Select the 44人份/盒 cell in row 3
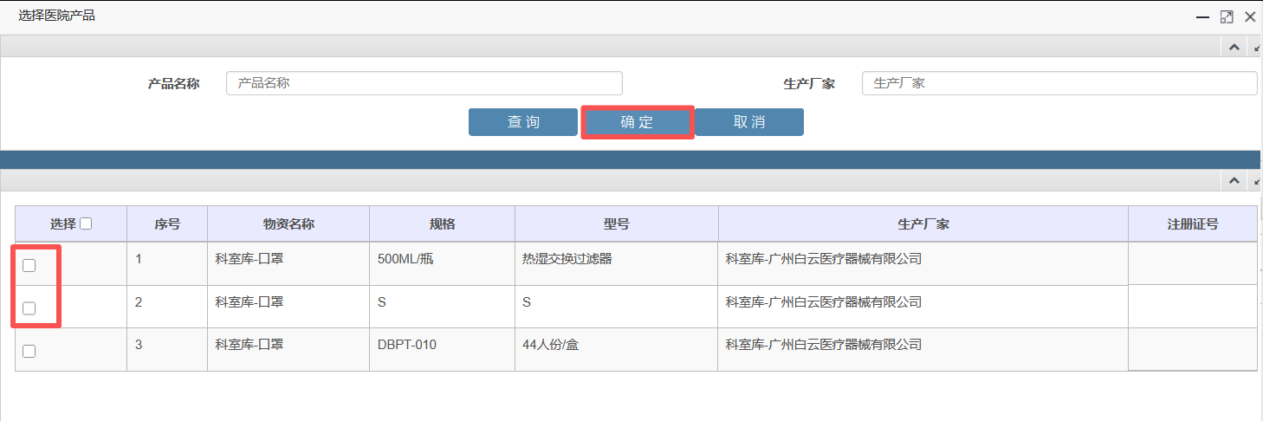 pyautogui.click(x=617, y=349)
